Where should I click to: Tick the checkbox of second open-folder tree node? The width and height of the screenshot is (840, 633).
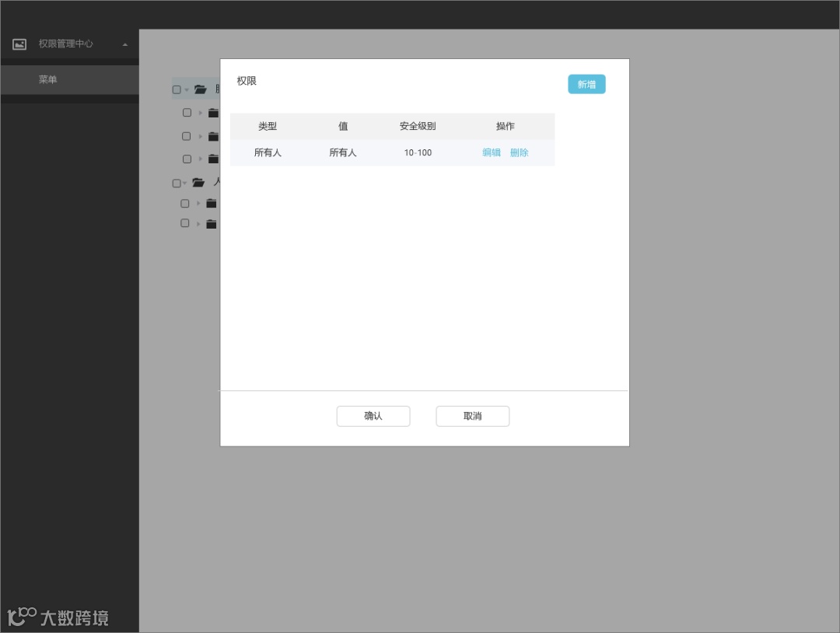177,184
